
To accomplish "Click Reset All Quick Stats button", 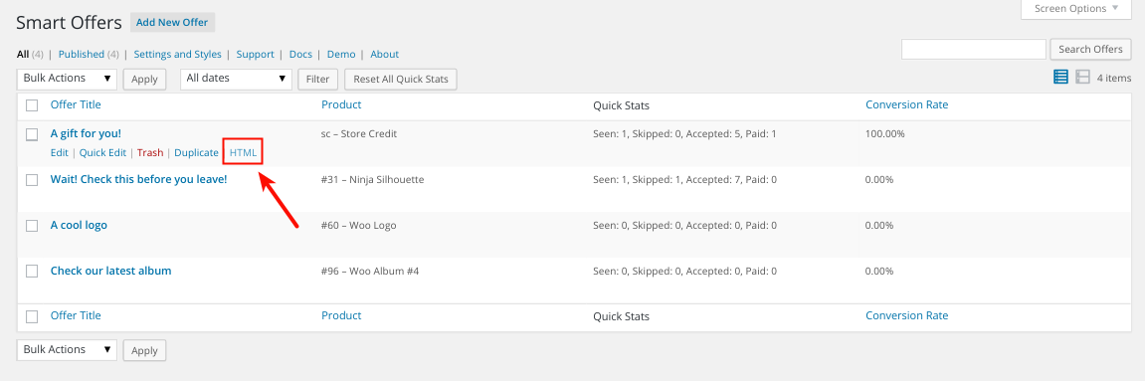I will click(x=401, y=79).
